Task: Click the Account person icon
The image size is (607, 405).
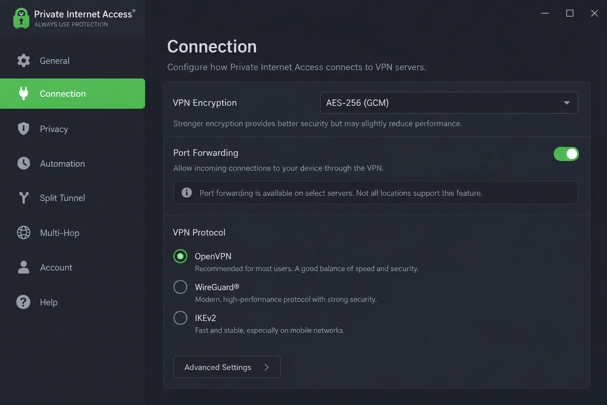Action: tap(24, 267)
